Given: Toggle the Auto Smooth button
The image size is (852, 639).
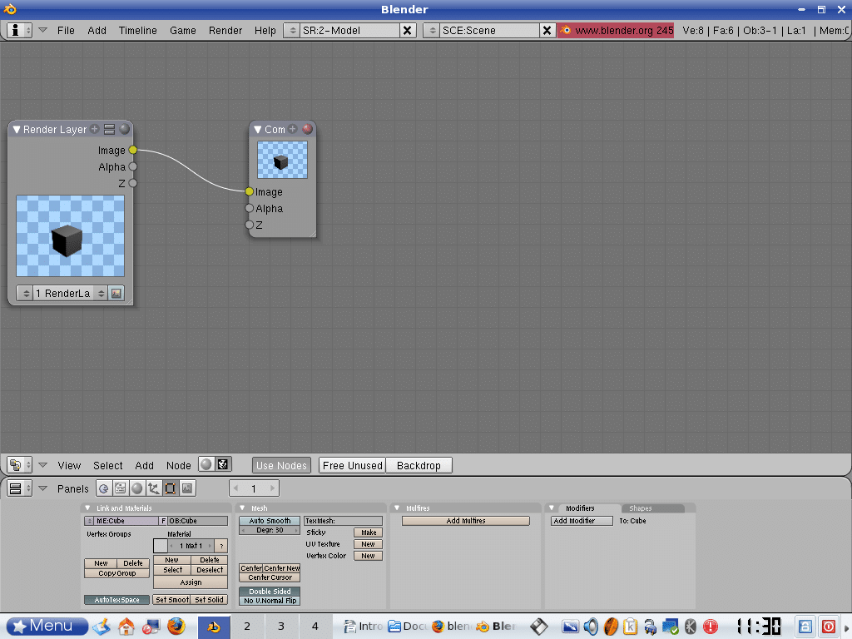Looking at the screenshot, I should [x=270, y=521].
